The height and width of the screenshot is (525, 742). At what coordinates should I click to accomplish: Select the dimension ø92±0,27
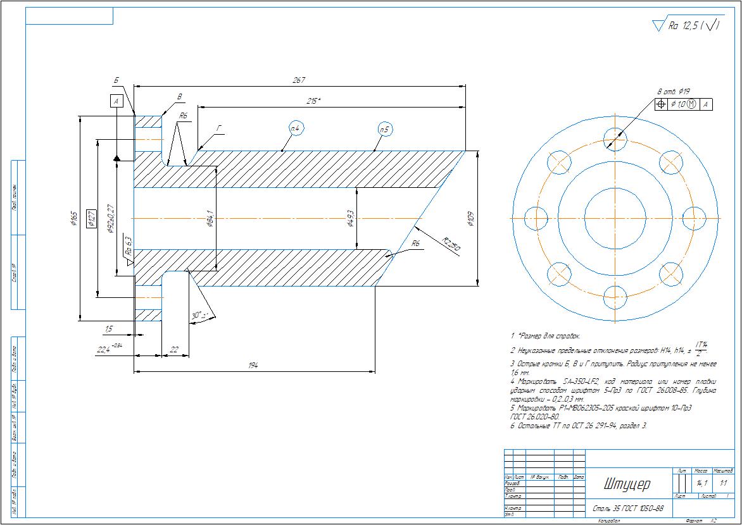pos(110,218)
